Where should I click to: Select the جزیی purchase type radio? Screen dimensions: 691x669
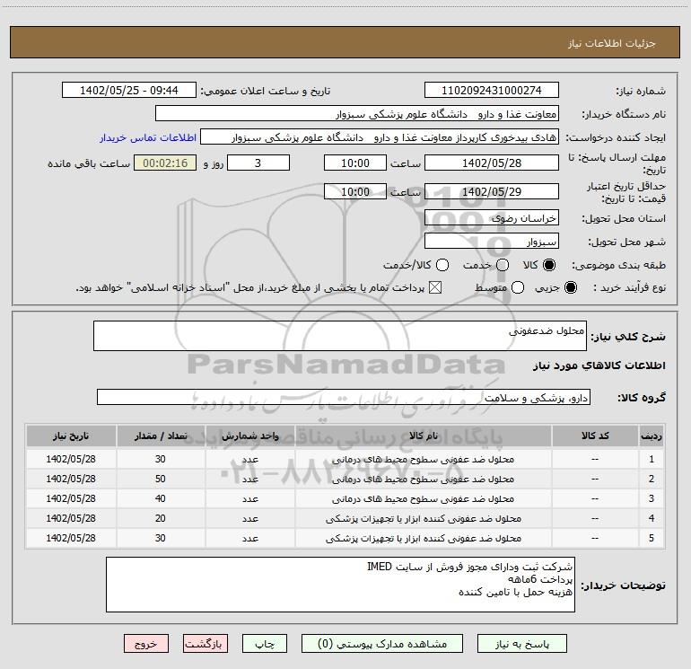(x=570, y=288)
